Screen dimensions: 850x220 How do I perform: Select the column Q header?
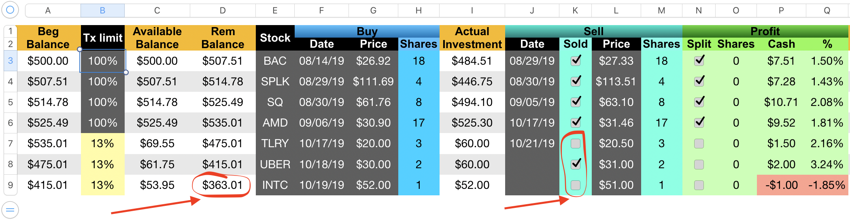pos(827,11)
